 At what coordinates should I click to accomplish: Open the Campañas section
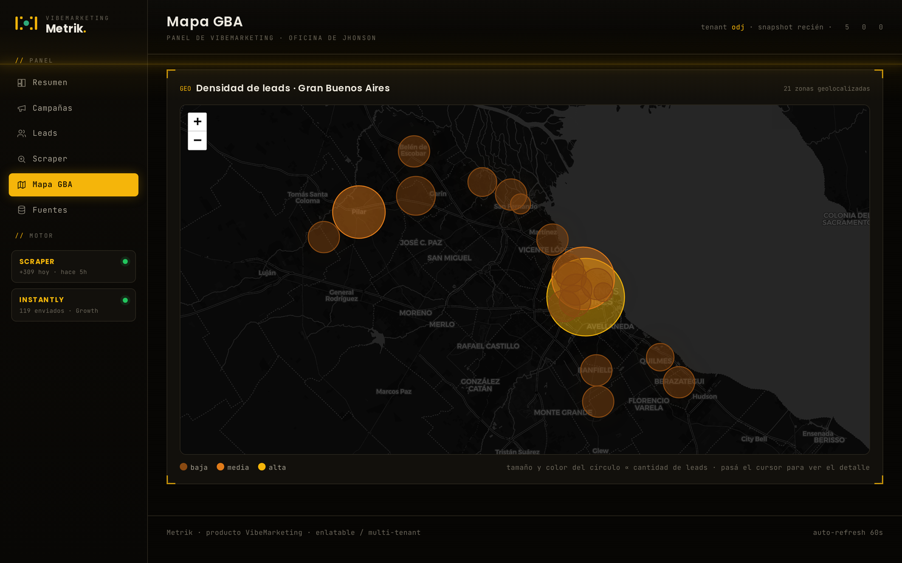pyautogui.click(x=73, y=108)
